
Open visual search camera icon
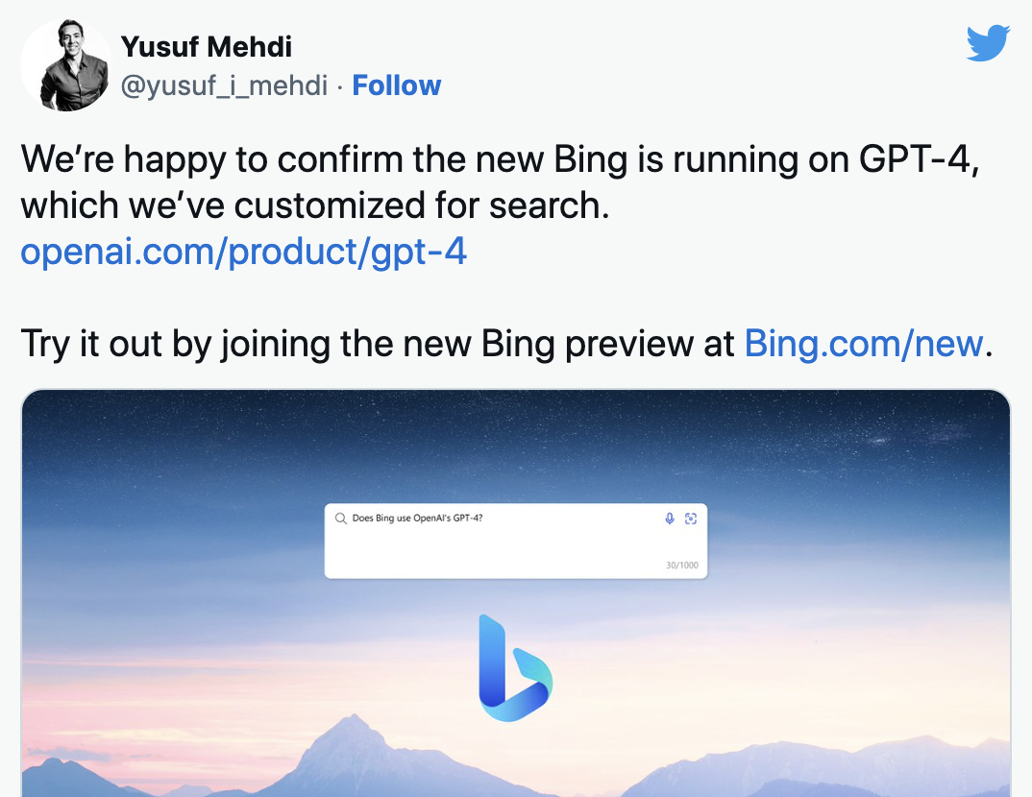coord(690,519)
